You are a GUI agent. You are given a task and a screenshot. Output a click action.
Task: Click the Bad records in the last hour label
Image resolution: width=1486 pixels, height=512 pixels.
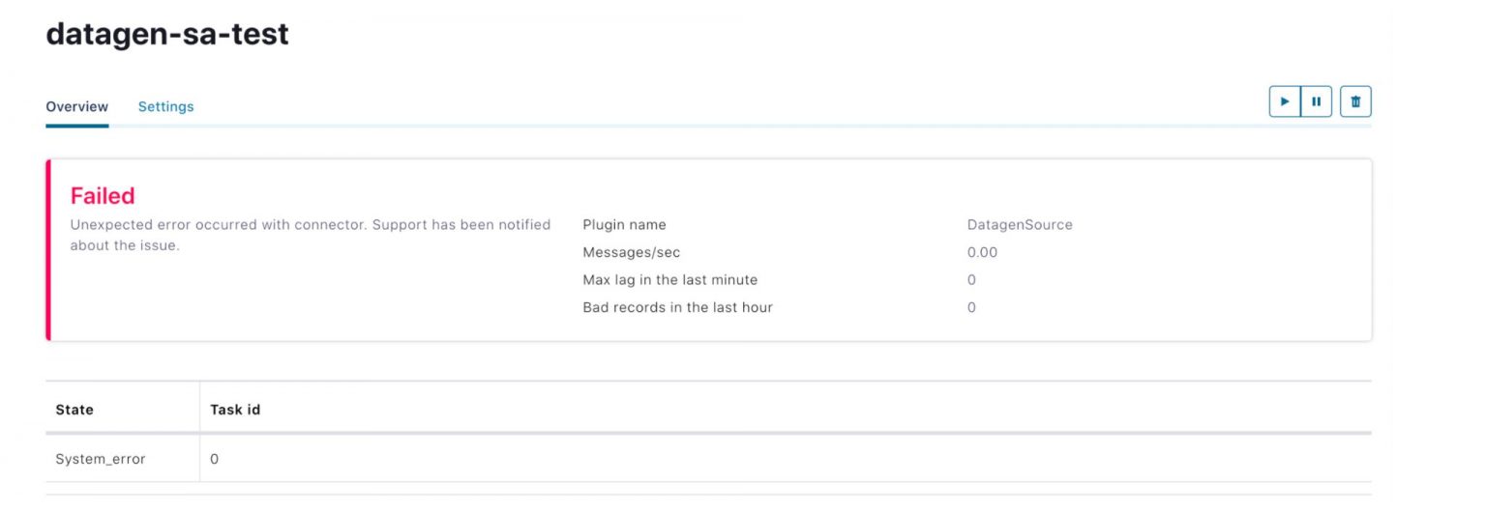[x=677, y=307]
